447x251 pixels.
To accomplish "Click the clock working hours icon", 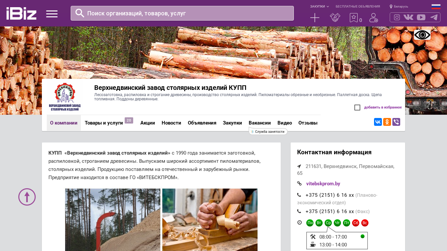I will click(x=299, y=223).
